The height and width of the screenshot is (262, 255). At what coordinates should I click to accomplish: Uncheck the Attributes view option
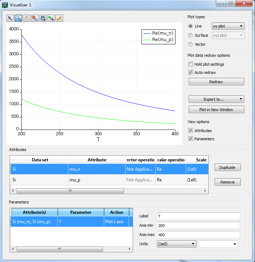click(x=190, y=131)
